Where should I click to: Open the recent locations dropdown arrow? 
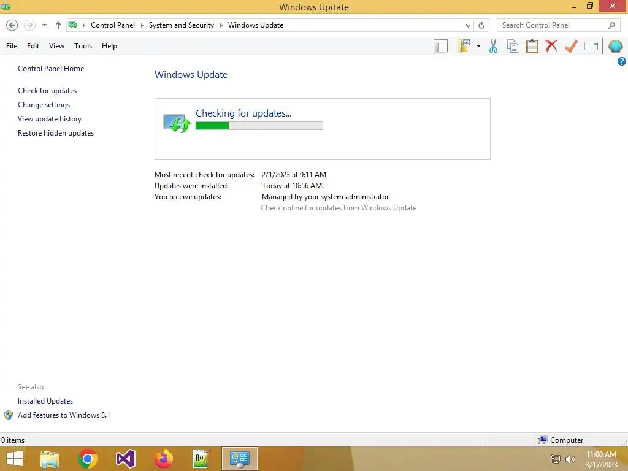click(44, 25)
